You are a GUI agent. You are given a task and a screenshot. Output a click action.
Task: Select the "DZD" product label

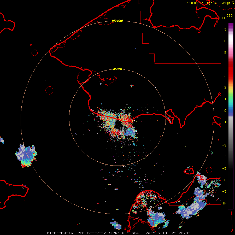230,16
